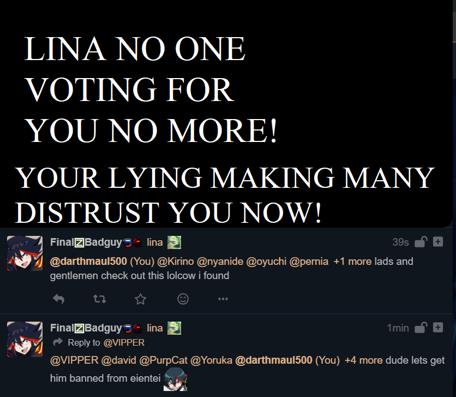Click the 39s timestamp

coord(400,242)
